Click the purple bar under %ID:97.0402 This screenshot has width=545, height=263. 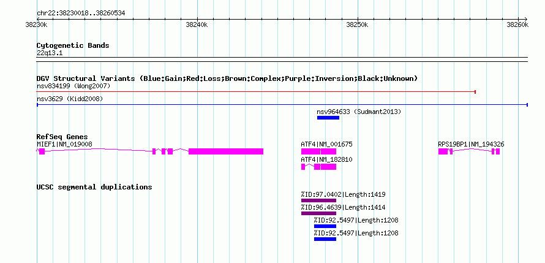coord(318,200)
